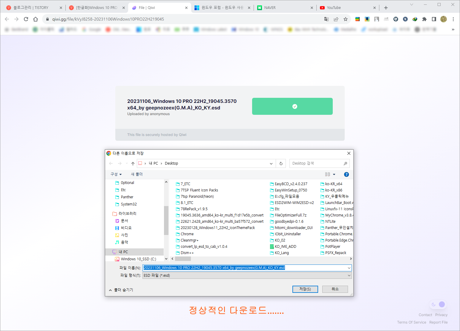
Task: Refresh the Desktop folder listing
Action: pos(281,163)
